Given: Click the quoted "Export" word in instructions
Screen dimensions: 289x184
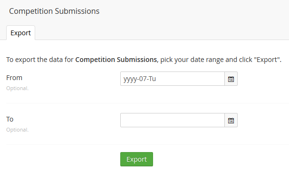Looking at the screenshot, I should (267, 60).
